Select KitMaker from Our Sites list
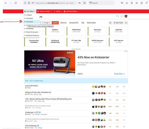Viewport: 149px width, 129px height. click(29, 15)
